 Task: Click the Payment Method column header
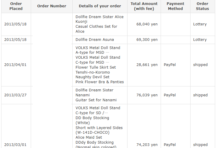pos(175,6)
